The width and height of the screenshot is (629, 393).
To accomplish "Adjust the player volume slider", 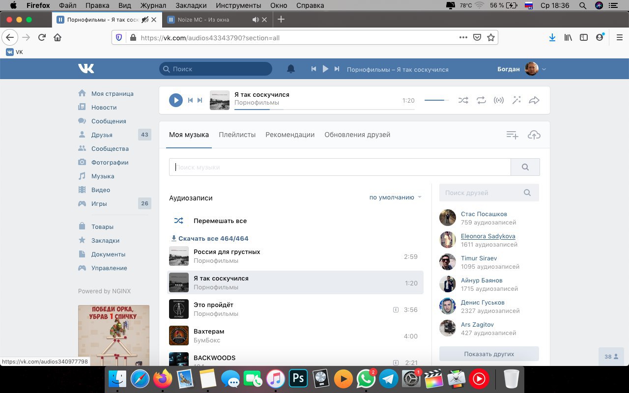I will pos(437,100).
